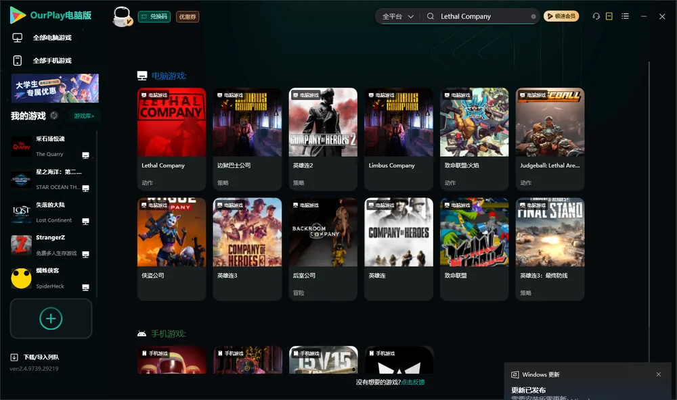Open the user avatar profile
The image size is (677, 400).
point(122,16)
